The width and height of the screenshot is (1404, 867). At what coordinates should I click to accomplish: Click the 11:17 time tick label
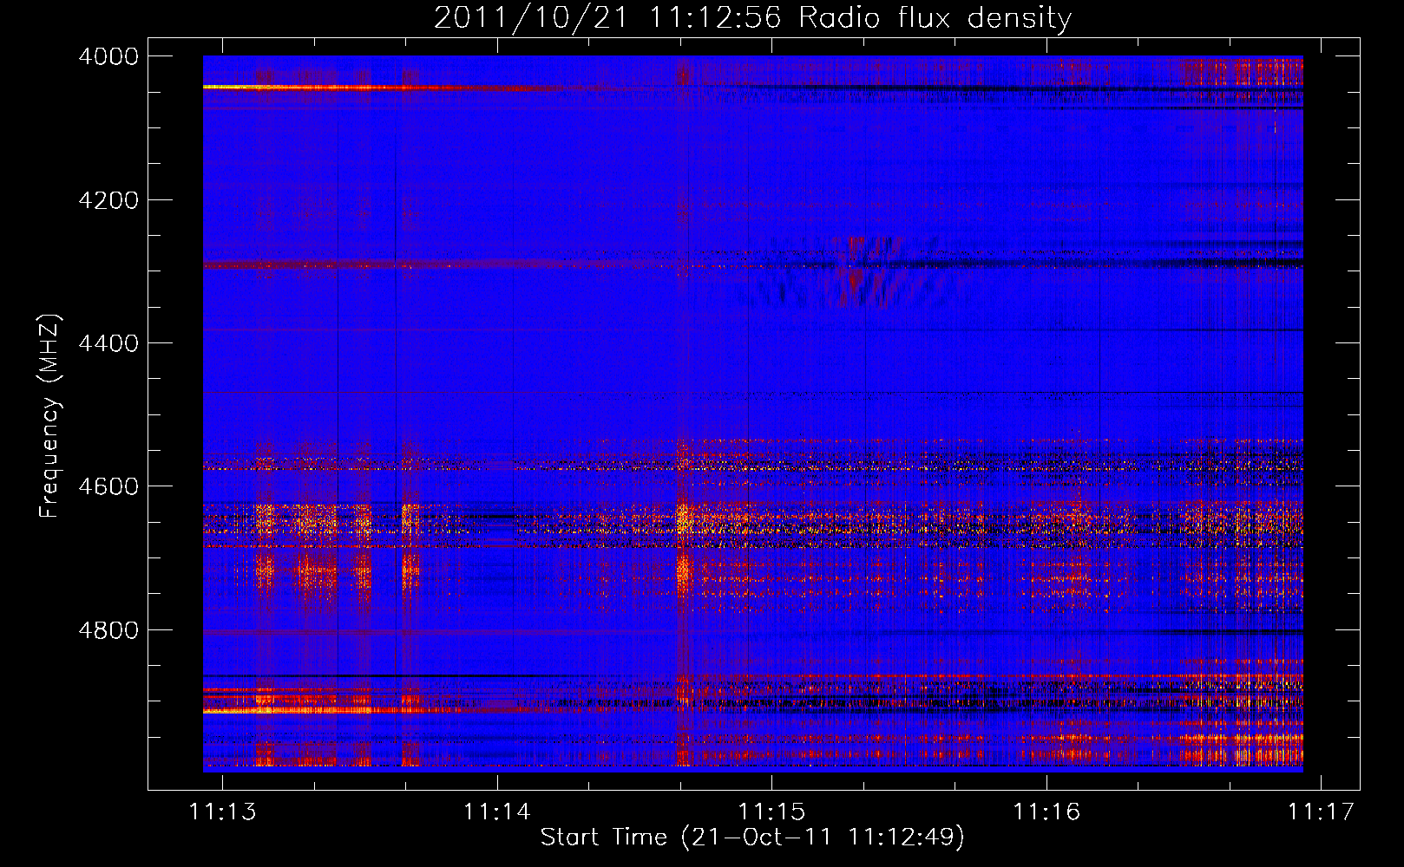click(1321, 812)
